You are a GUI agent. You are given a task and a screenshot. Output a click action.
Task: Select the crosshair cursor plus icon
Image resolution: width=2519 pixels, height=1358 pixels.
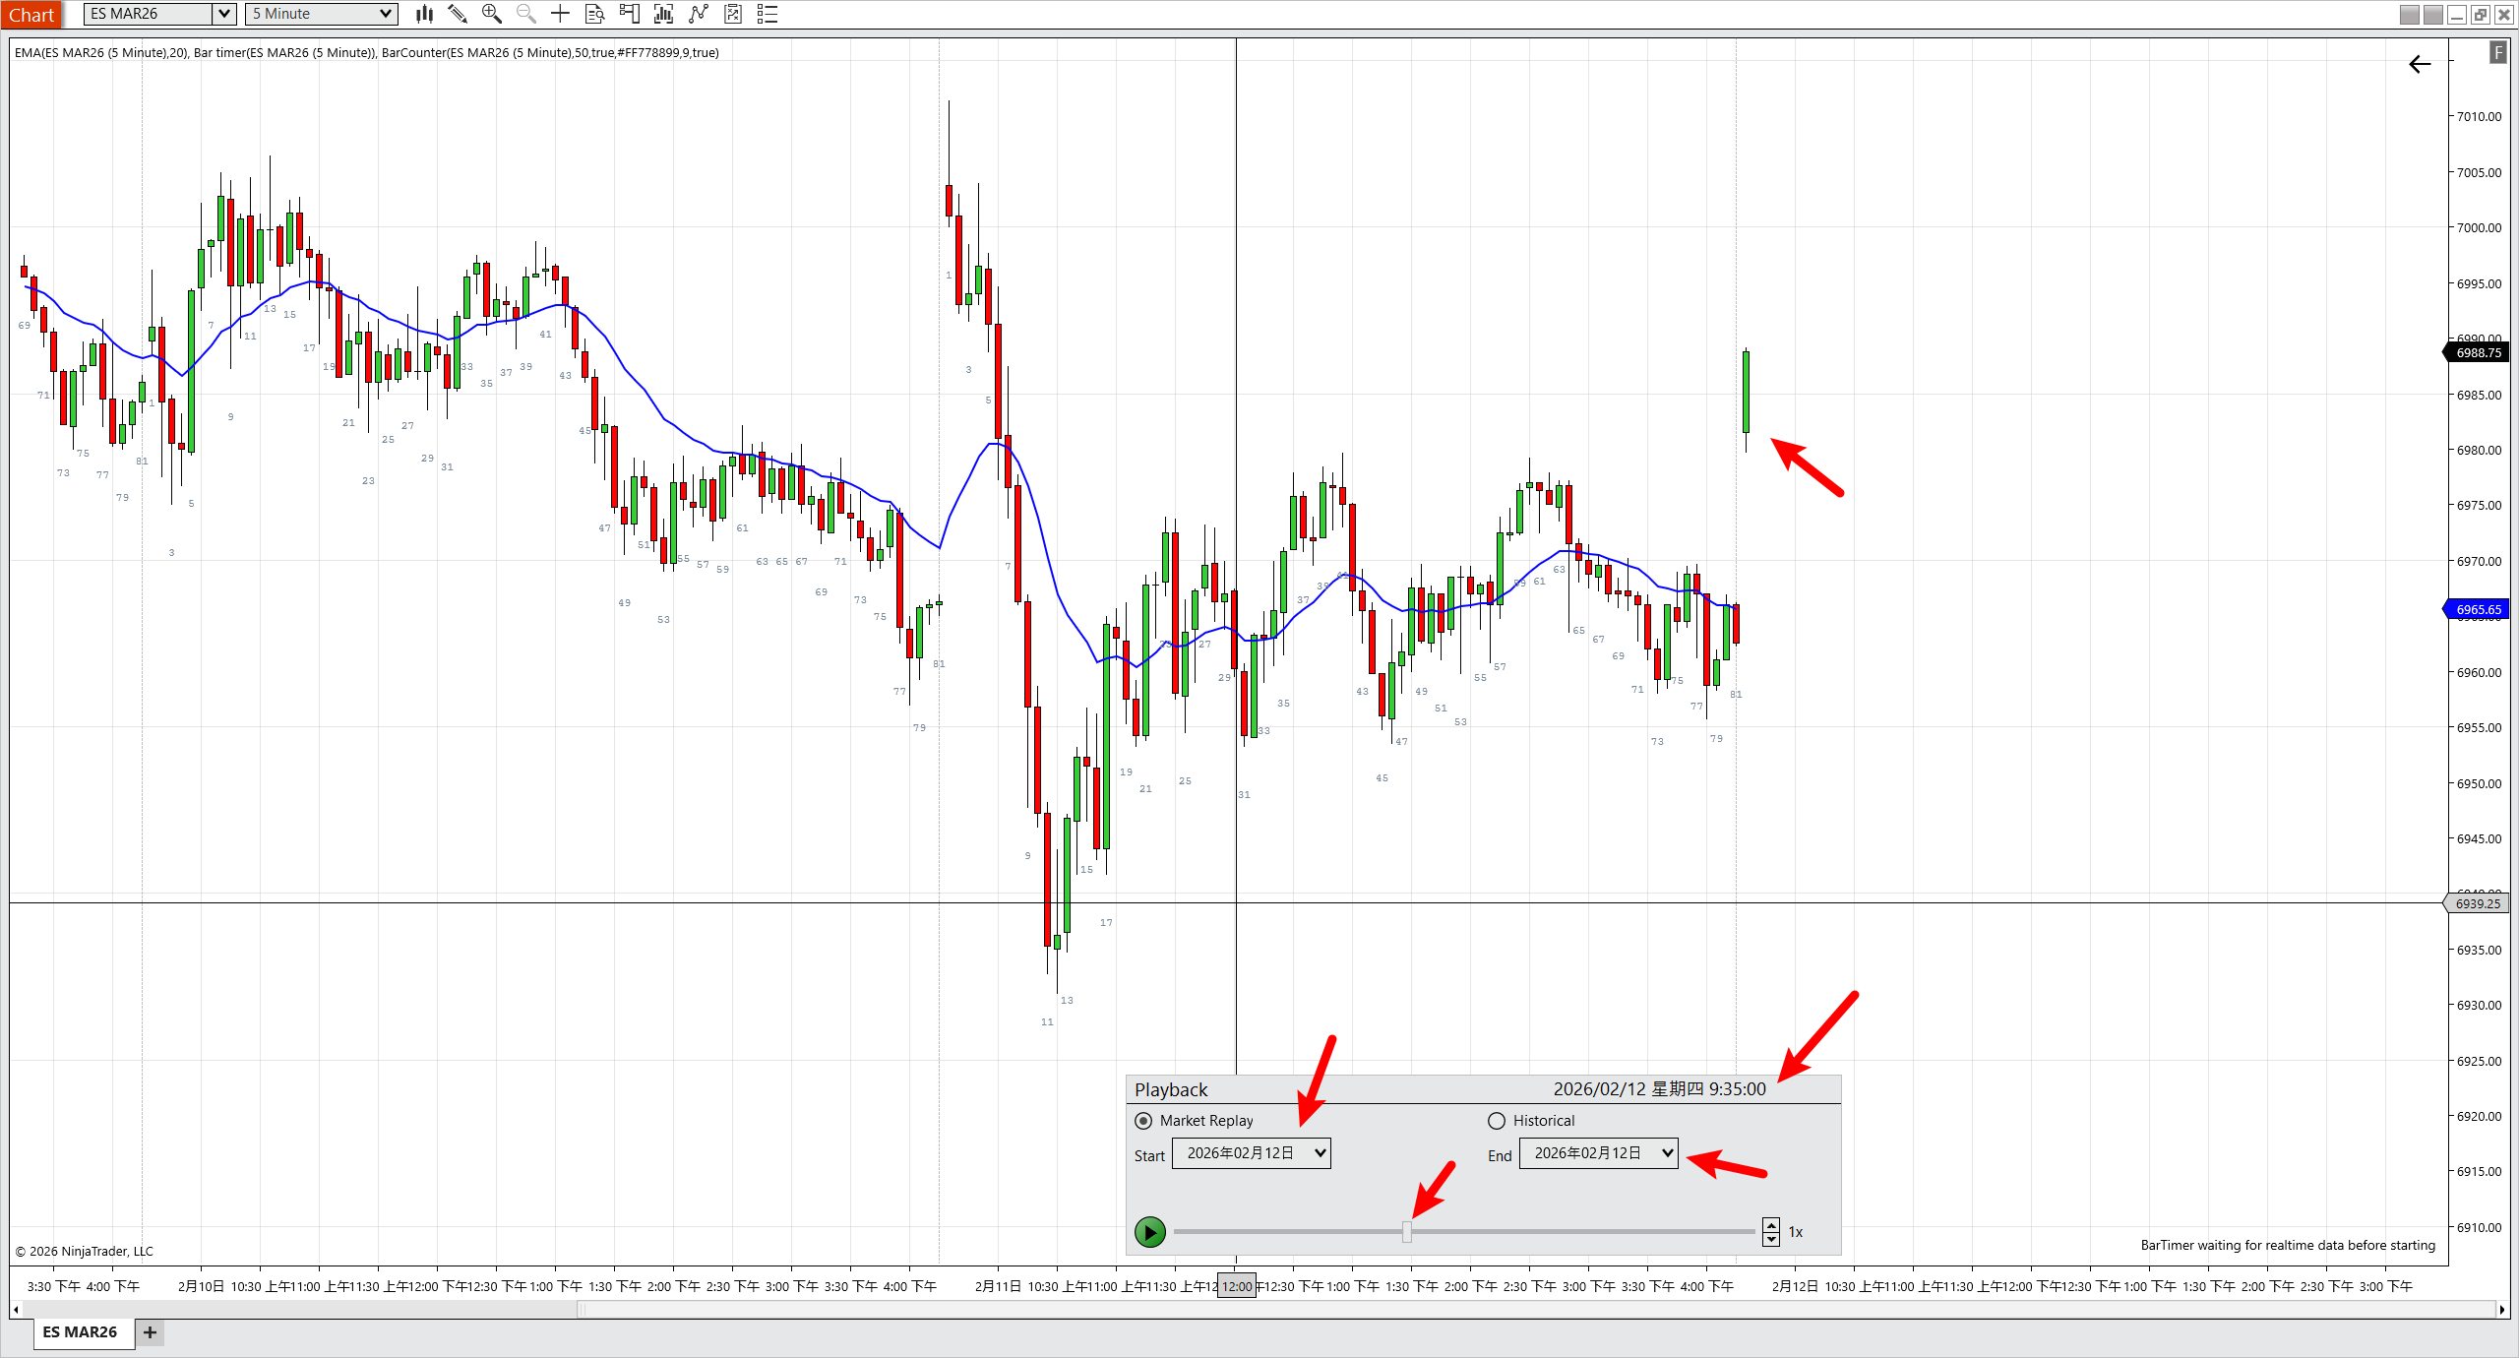(x=560, y=14)
